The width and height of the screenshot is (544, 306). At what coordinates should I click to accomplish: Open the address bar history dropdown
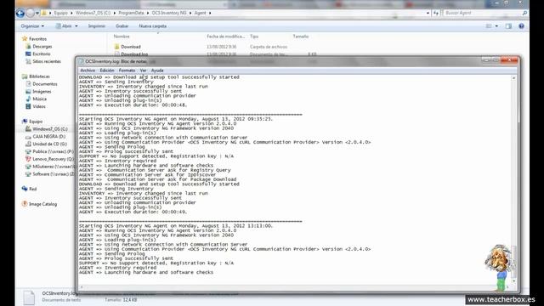click(x=428, y=13)
